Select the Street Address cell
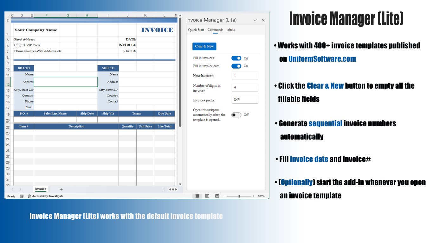The height and width of the screenshot is (243, 433). coord(24,40)
